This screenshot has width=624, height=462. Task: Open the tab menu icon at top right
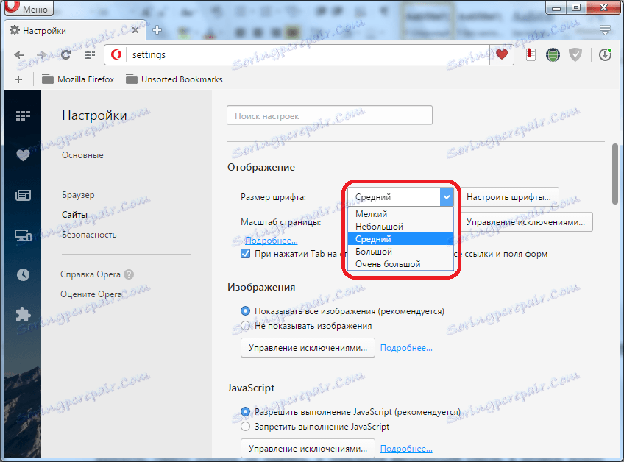coord(606,30)
